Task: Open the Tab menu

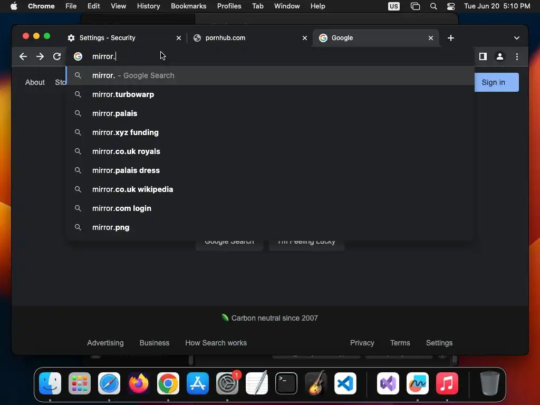Action: (257, 6)
